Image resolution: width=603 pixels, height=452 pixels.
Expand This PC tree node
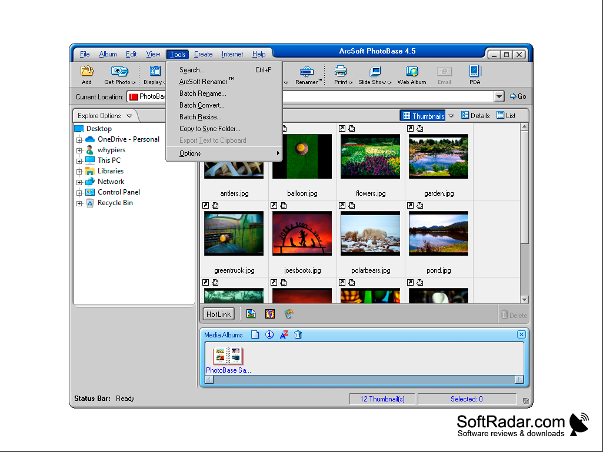pos(79,161)
